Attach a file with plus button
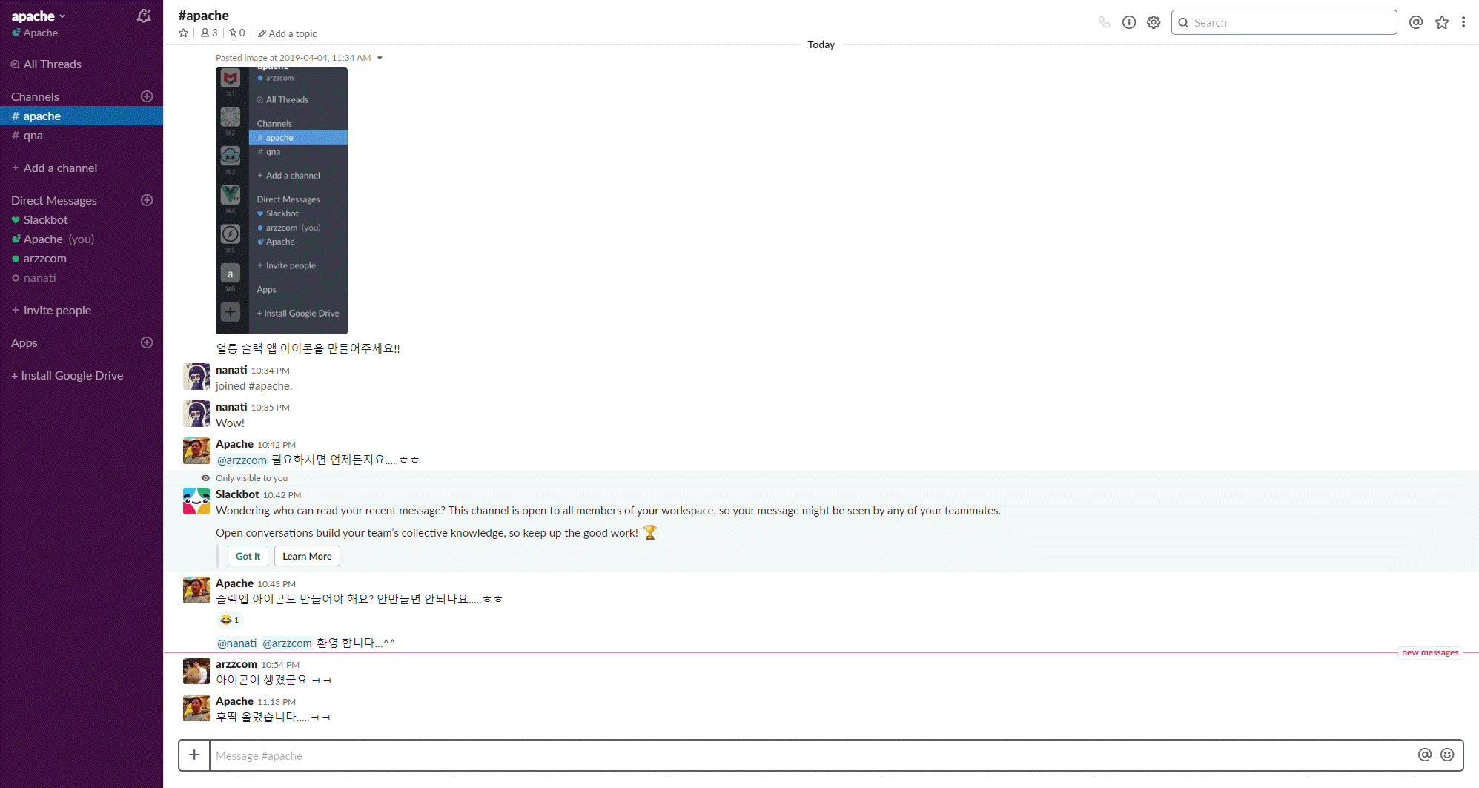 [194, 755]
